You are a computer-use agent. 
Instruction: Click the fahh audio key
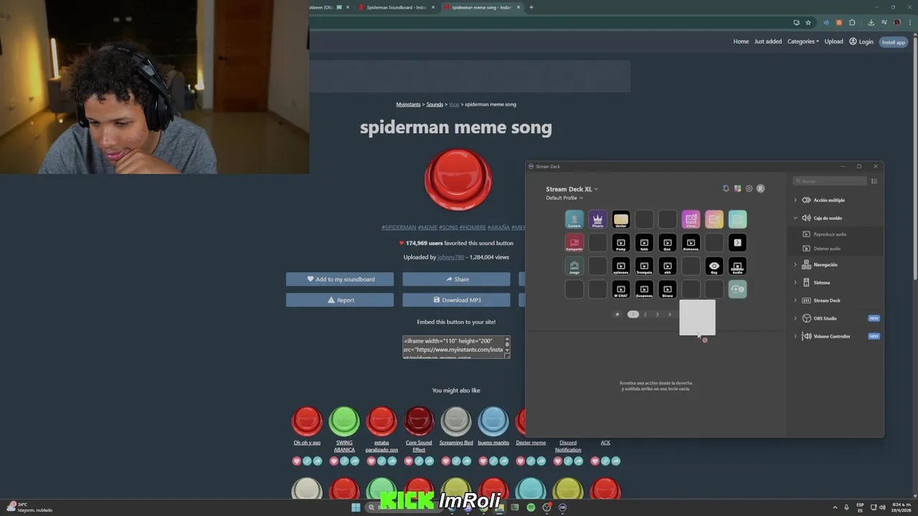point(644,242)
